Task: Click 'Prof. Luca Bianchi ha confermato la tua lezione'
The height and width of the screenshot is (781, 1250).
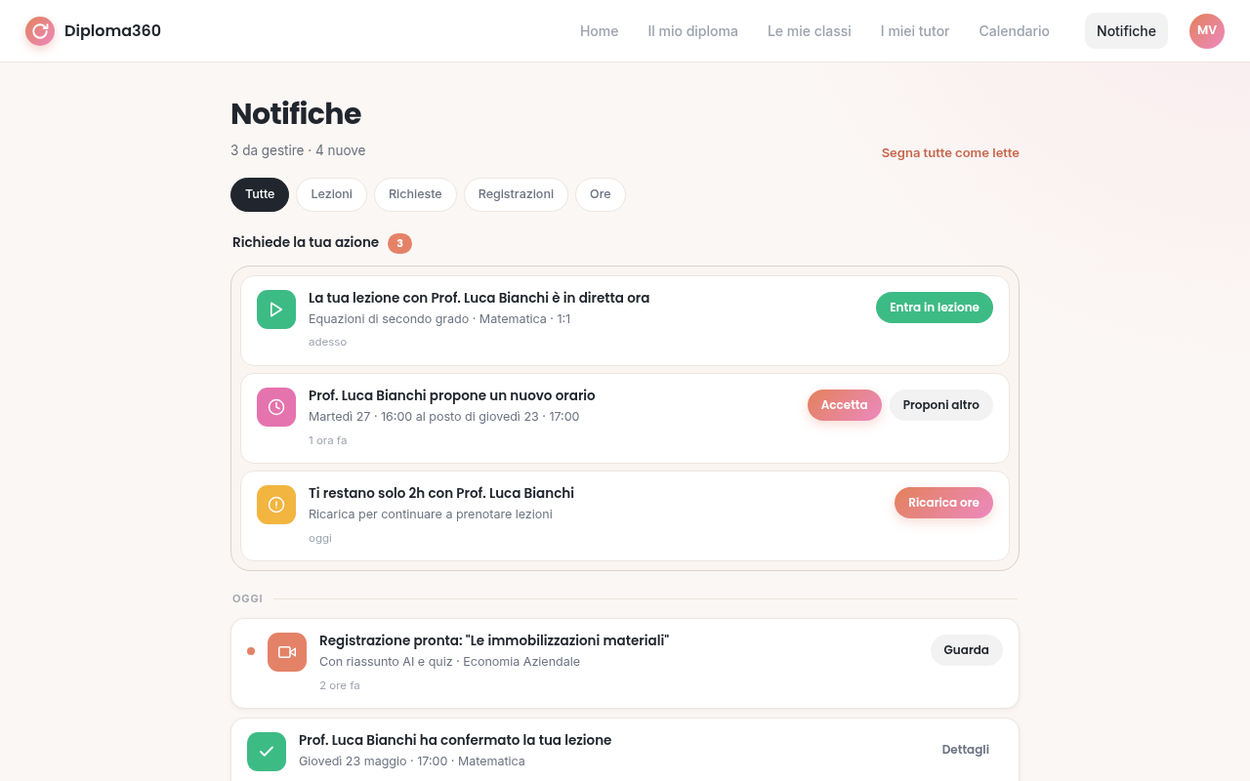Action: coord(455,740)
